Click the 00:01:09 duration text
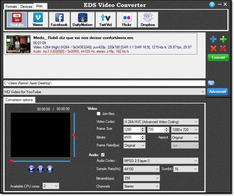 [x=40, y=43]
